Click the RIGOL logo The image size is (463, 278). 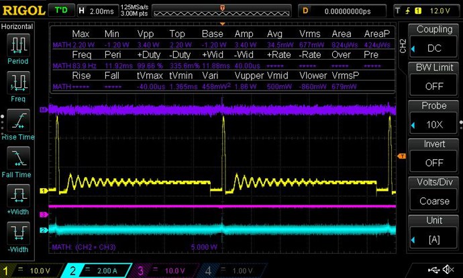pos(23,11)
